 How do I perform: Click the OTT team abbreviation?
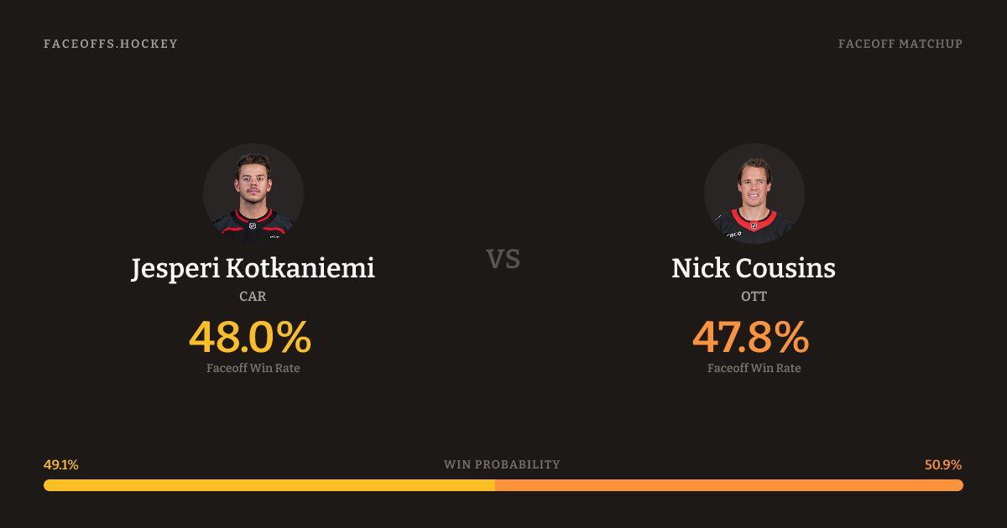[x=754, y=296]
